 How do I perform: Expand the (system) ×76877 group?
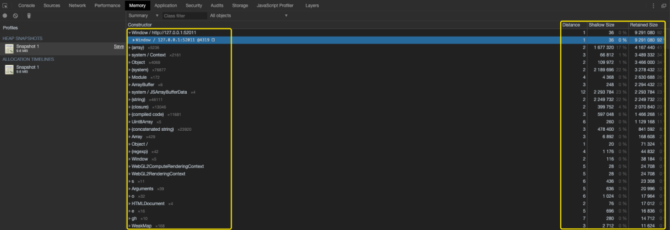[130, 69]
